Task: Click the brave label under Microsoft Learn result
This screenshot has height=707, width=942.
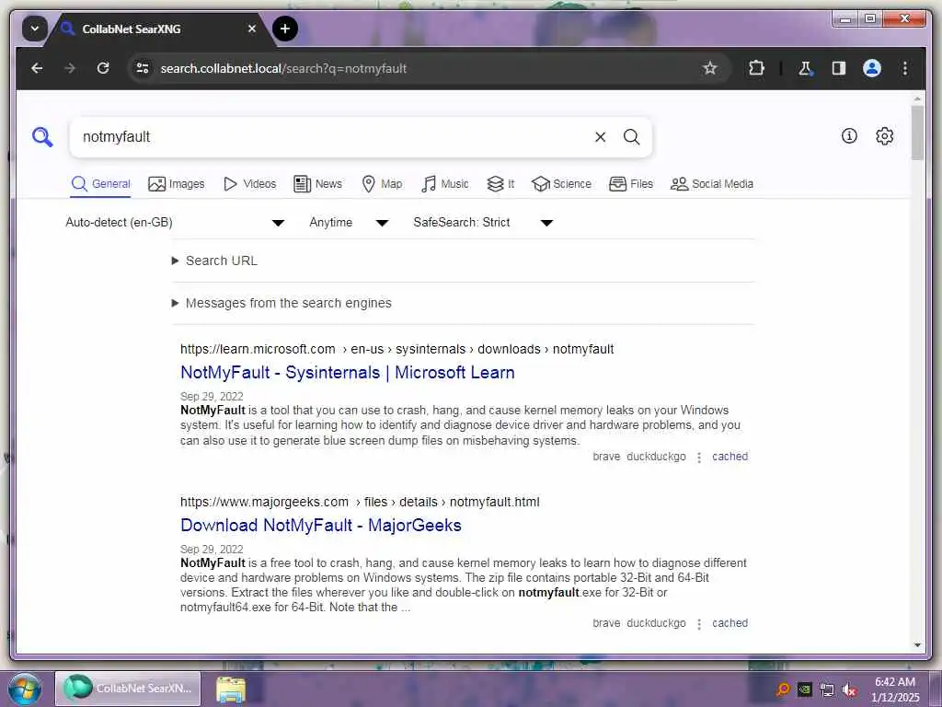Action: [606, 457]
